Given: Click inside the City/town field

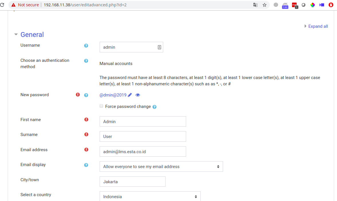Looking at the screenshot, I should 132,182.
